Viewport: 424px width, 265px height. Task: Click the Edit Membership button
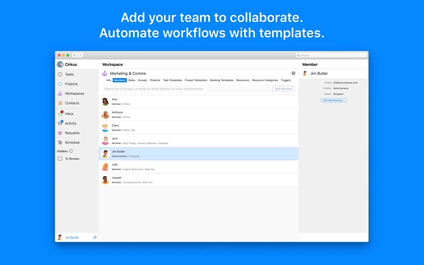[x=333, y=100]
